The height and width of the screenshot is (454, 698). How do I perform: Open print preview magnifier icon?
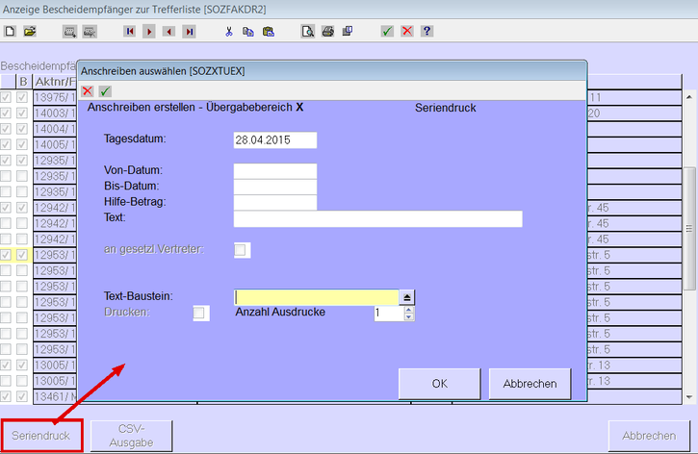[x=308, y=32]
